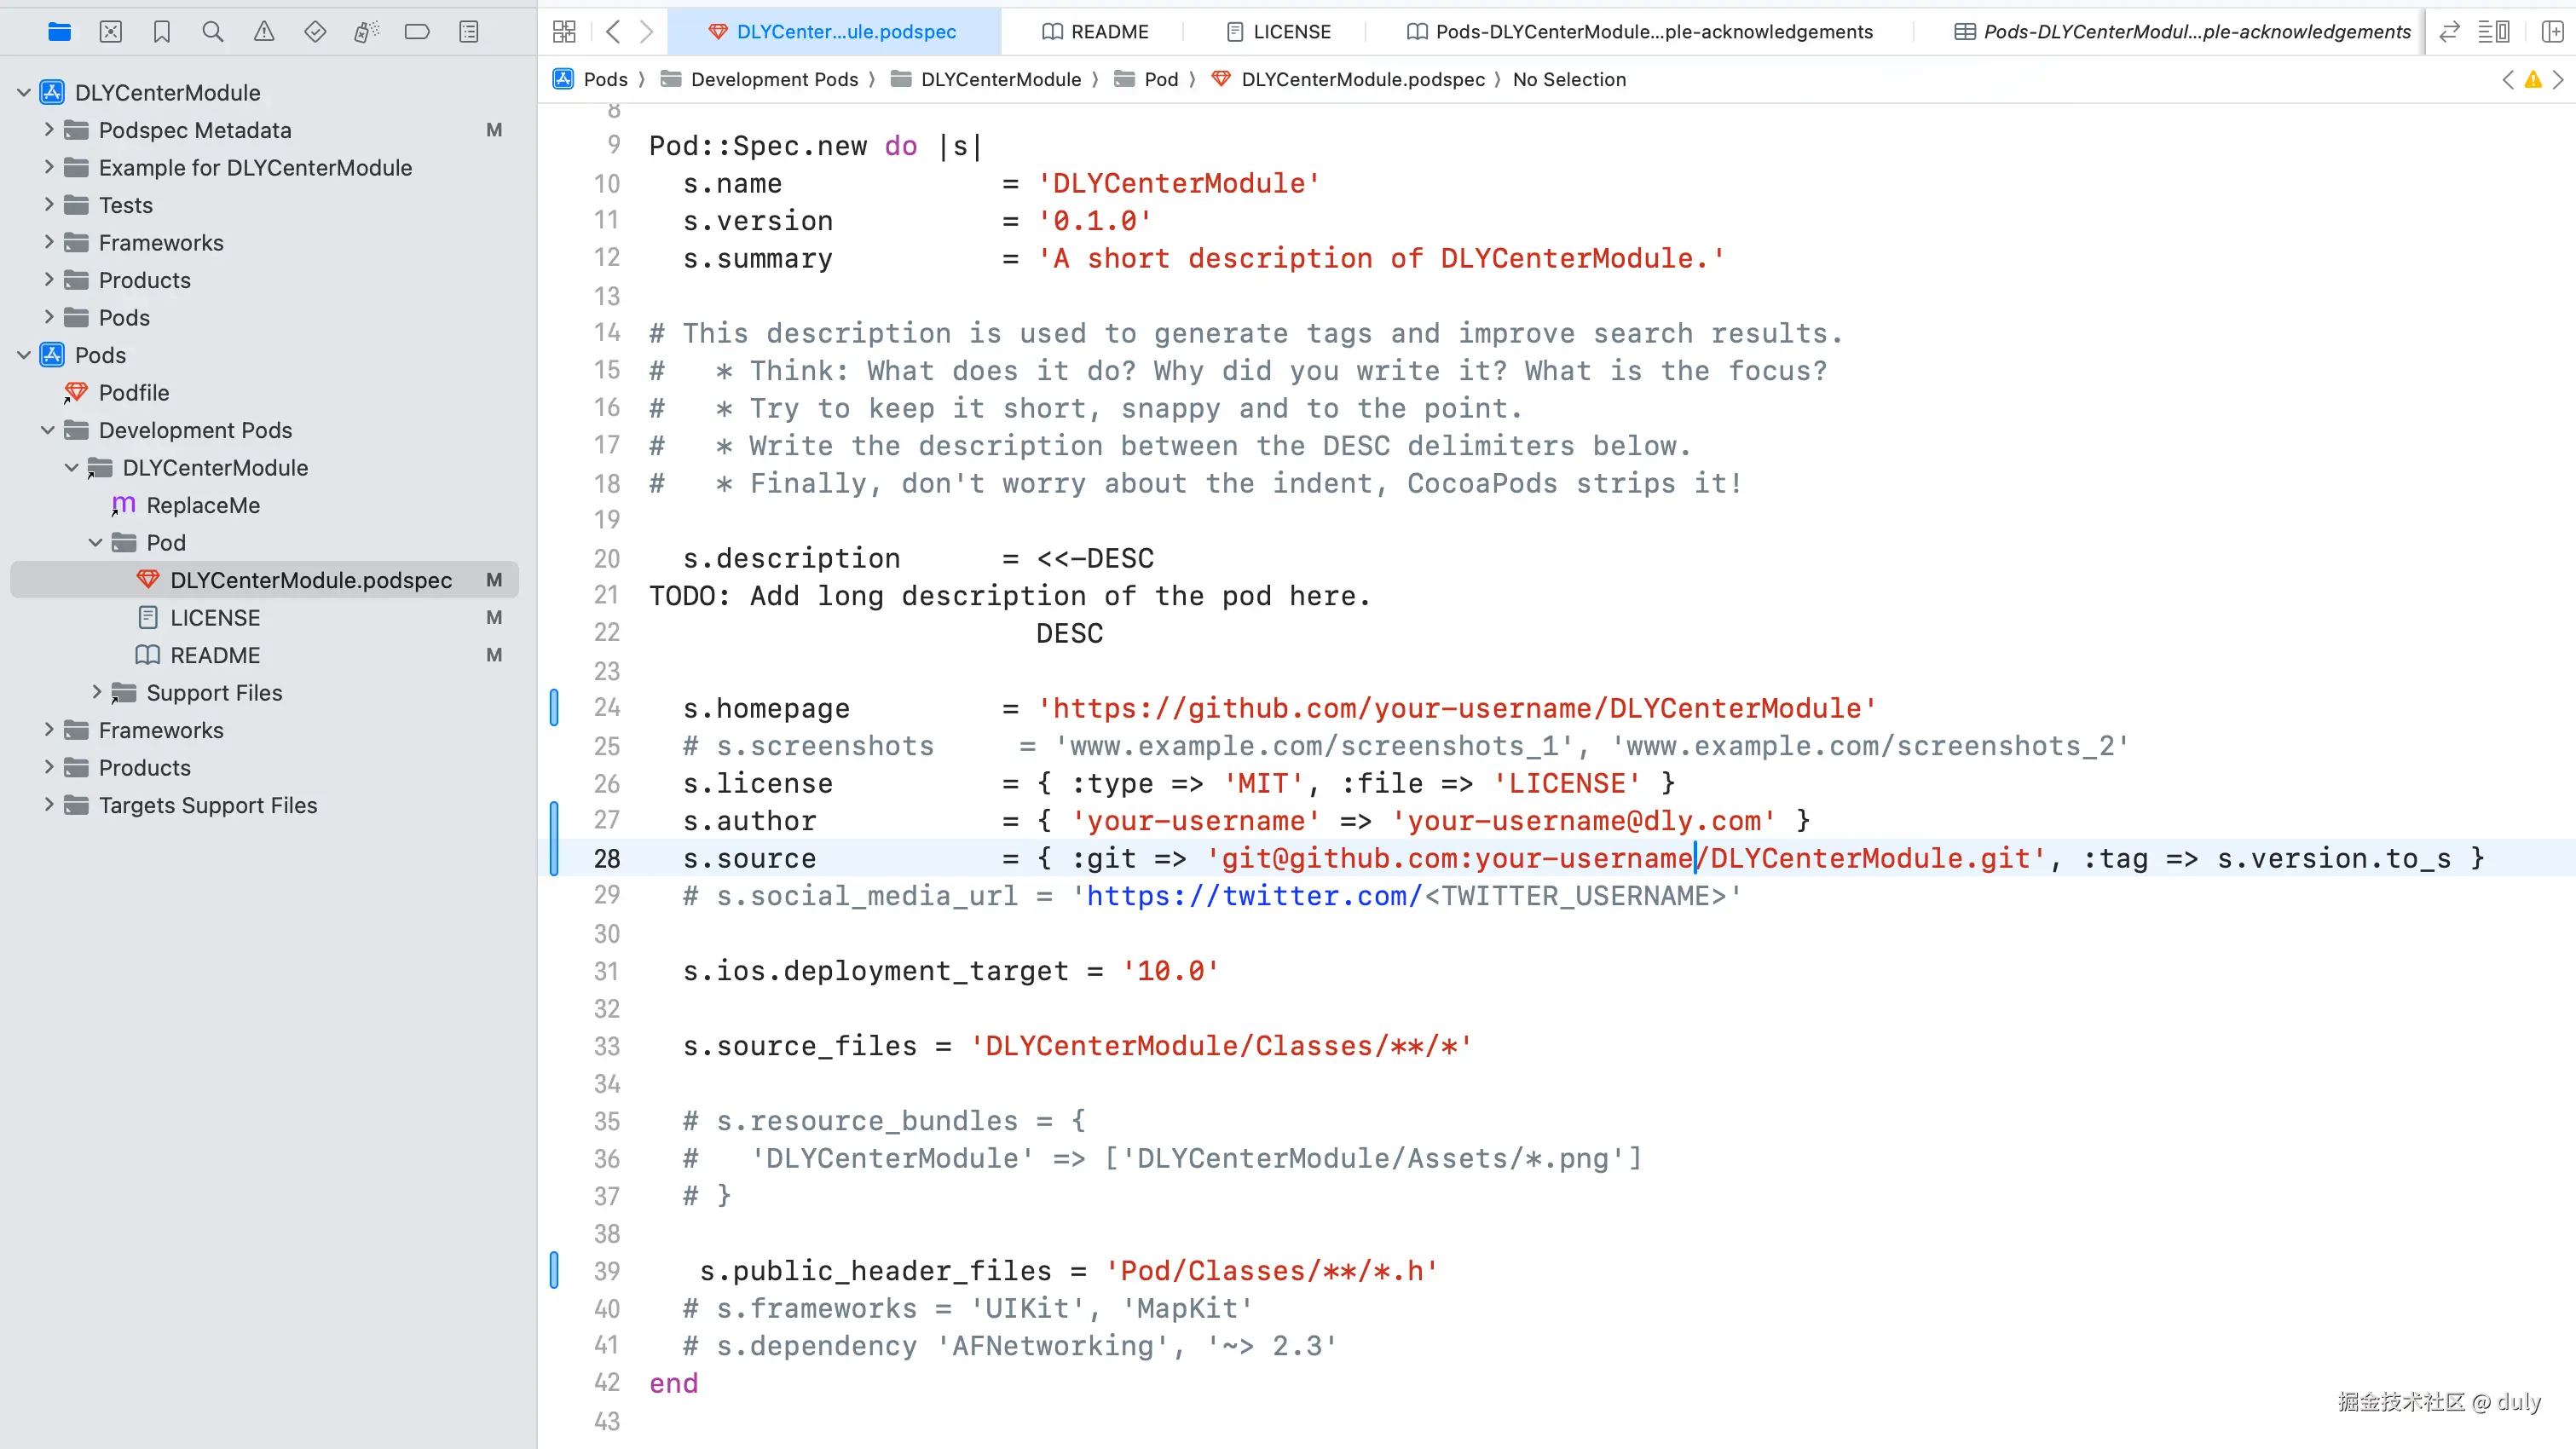Add an editor pane on the right
The image size is (2576, 1449).
pos(2552,32)
